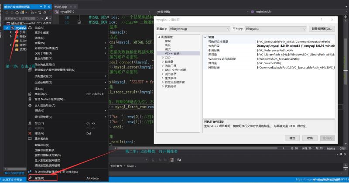Viewport: 349px width, 183px height.
Task: Select VC++ 目录 in the property tree
Action: click(x=172, y=53)
